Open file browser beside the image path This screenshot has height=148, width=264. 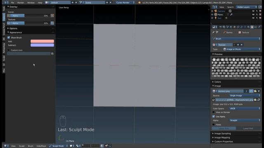coord(255,100)
